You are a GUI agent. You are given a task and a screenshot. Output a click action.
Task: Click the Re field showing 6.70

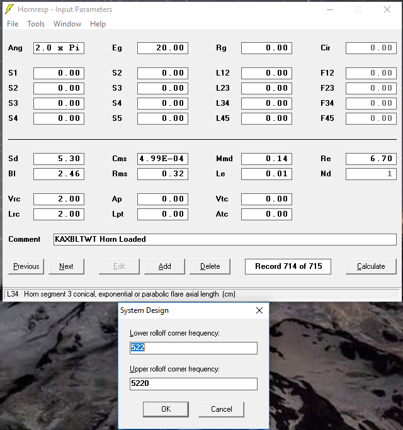(371, 159)
